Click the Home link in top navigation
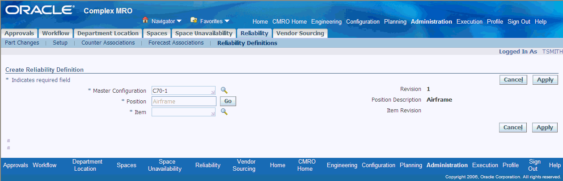The image size is (563, 181). 260,21
